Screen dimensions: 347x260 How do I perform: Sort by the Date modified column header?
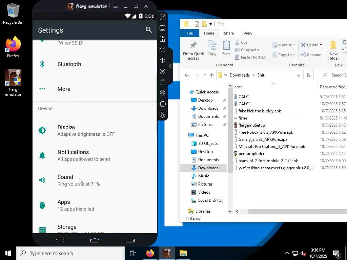pyautogui.click(x=332, y=87)
